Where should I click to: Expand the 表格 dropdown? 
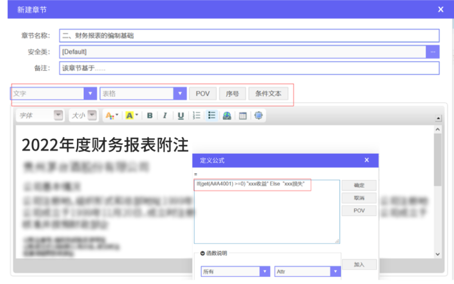coord(180,94)
